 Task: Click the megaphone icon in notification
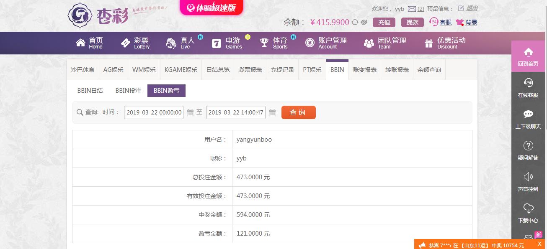(422, 245)
